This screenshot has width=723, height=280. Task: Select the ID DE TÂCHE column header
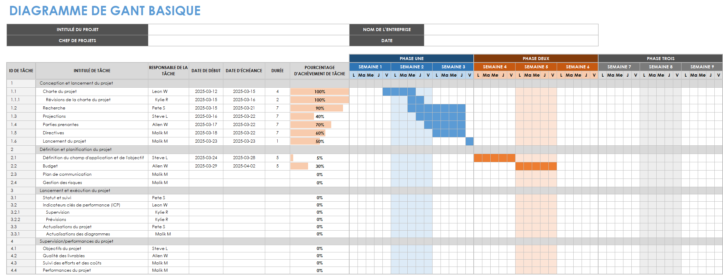click(x=21, y=71)
